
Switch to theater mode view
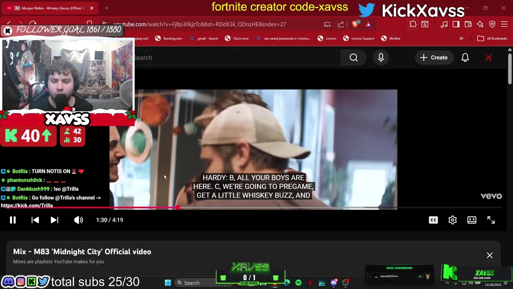(472, 220)
